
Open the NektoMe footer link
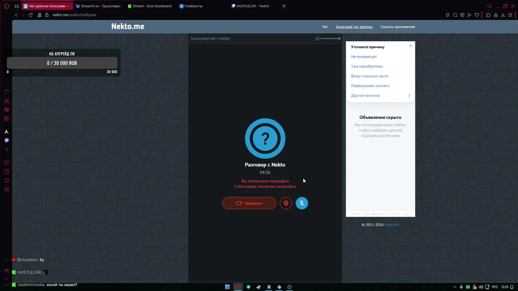pos(392,225)
